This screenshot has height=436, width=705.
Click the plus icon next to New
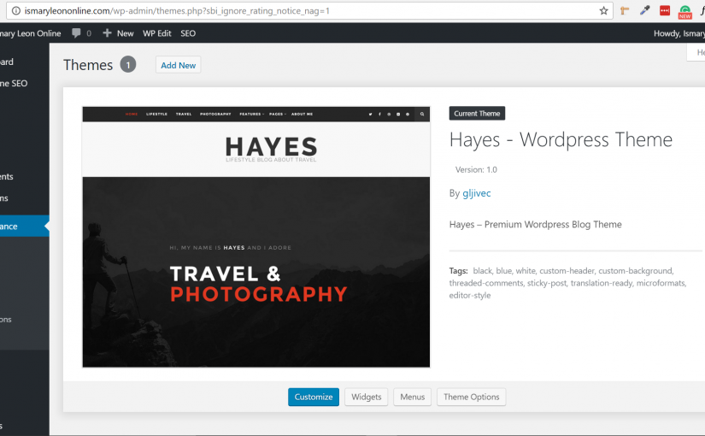click(x=107, y=32)
